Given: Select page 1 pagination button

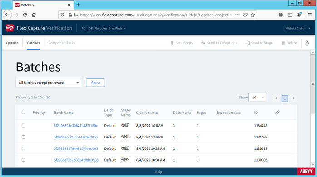Looking at the screenshot, I should click(x=285, y=98).
